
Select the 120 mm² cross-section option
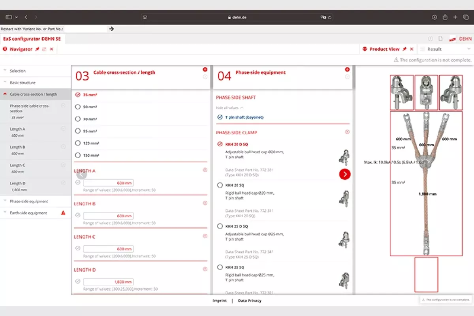[78, 143]
